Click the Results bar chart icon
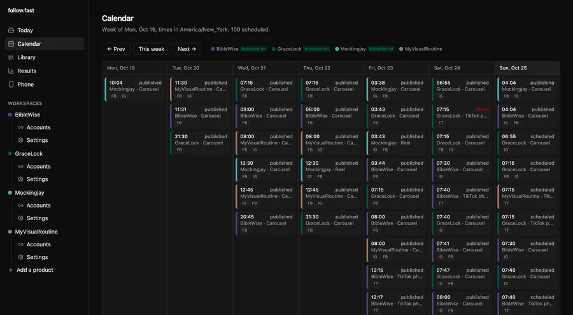This screenshot has height=315, width=573. click(x=11, y=71)
